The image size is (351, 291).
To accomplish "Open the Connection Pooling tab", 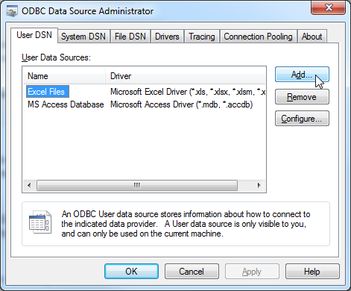I will pos(258,37).
